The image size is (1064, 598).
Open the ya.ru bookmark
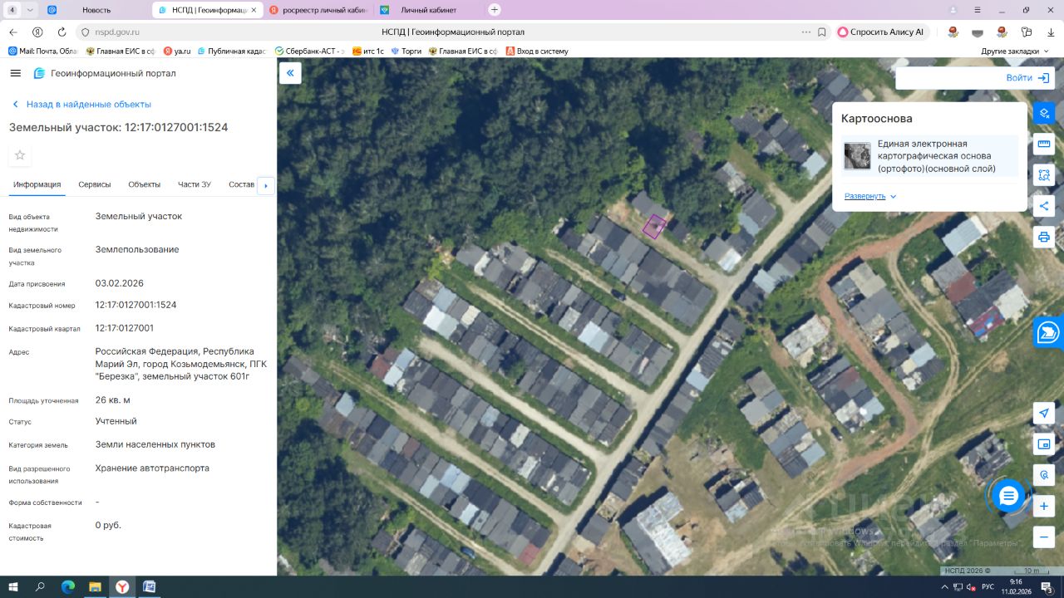(177, 51)
